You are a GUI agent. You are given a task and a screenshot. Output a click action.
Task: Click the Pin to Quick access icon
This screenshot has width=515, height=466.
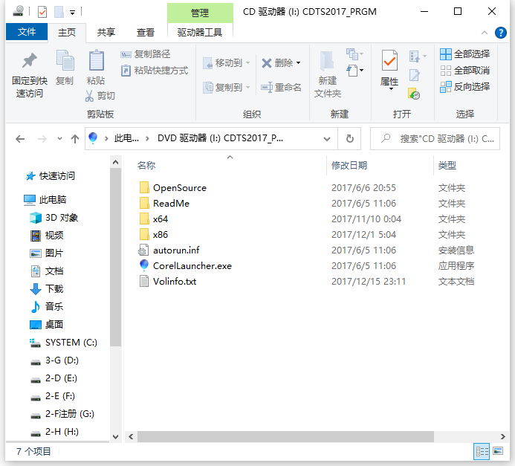(x=30, y=61)
